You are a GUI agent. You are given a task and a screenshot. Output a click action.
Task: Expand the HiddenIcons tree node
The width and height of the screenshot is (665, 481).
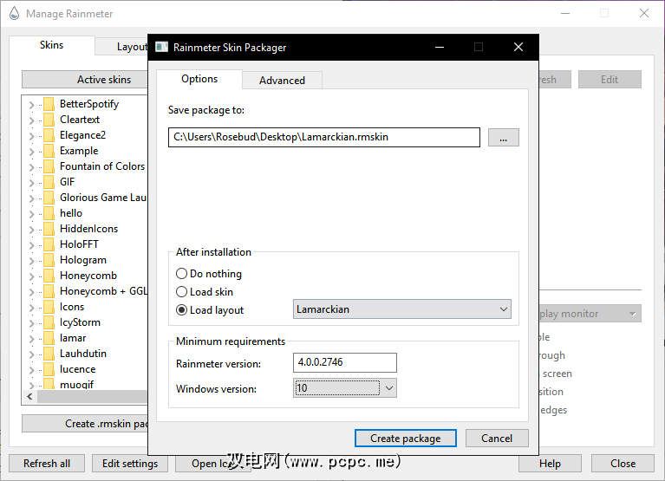tap(31, 230)
